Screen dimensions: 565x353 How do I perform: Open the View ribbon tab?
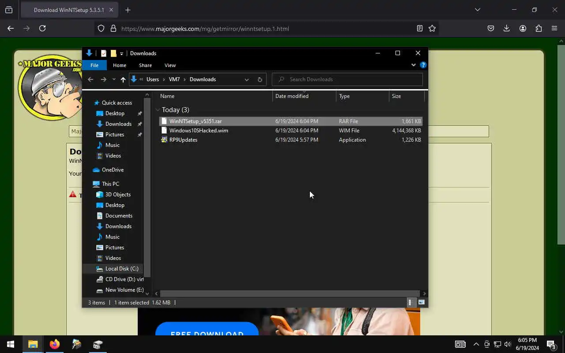[170, 65]
